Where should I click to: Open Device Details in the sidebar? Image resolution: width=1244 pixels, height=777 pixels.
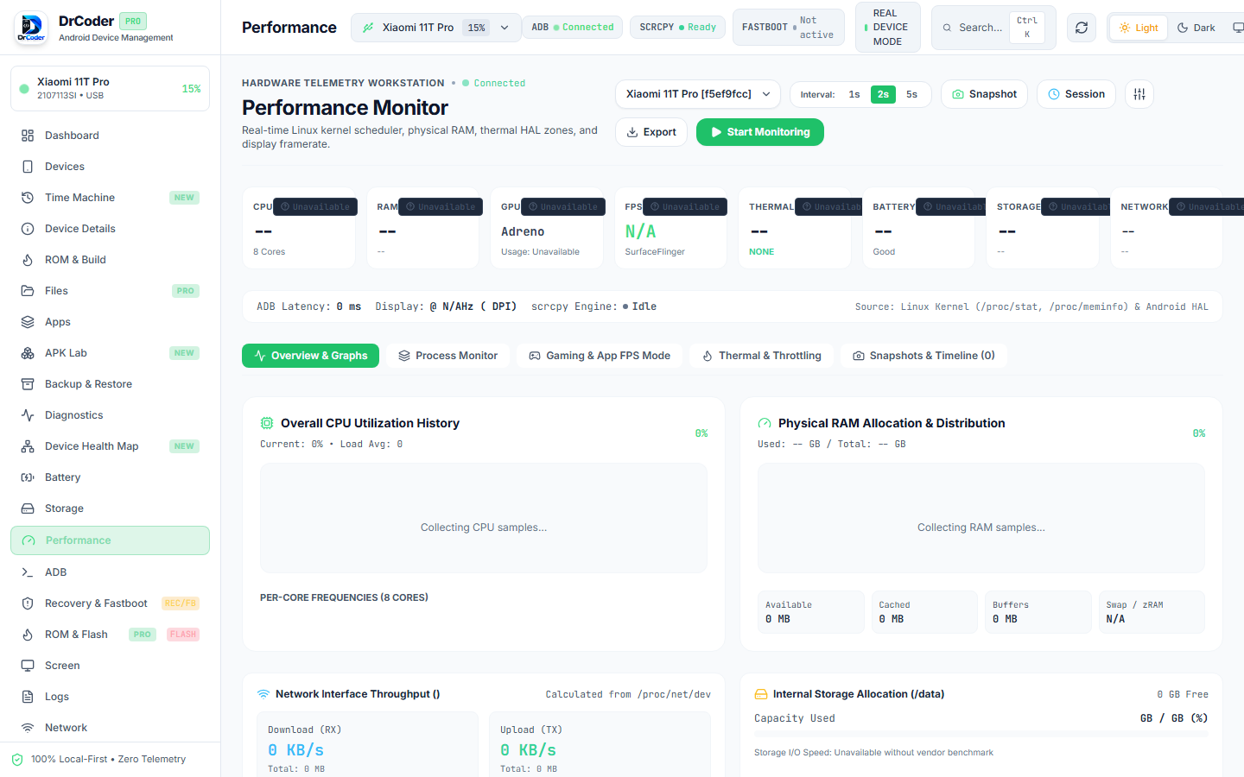[x=110, y=229]
